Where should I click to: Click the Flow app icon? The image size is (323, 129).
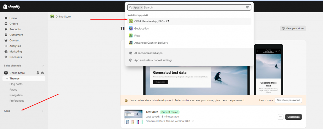(131, 36)
